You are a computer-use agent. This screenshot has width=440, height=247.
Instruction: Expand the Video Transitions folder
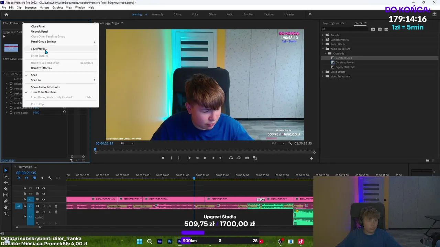(x=323, y=76)
